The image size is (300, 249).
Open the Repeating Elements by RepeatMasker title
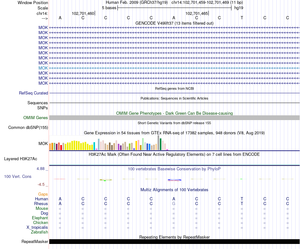coord(174,237)
